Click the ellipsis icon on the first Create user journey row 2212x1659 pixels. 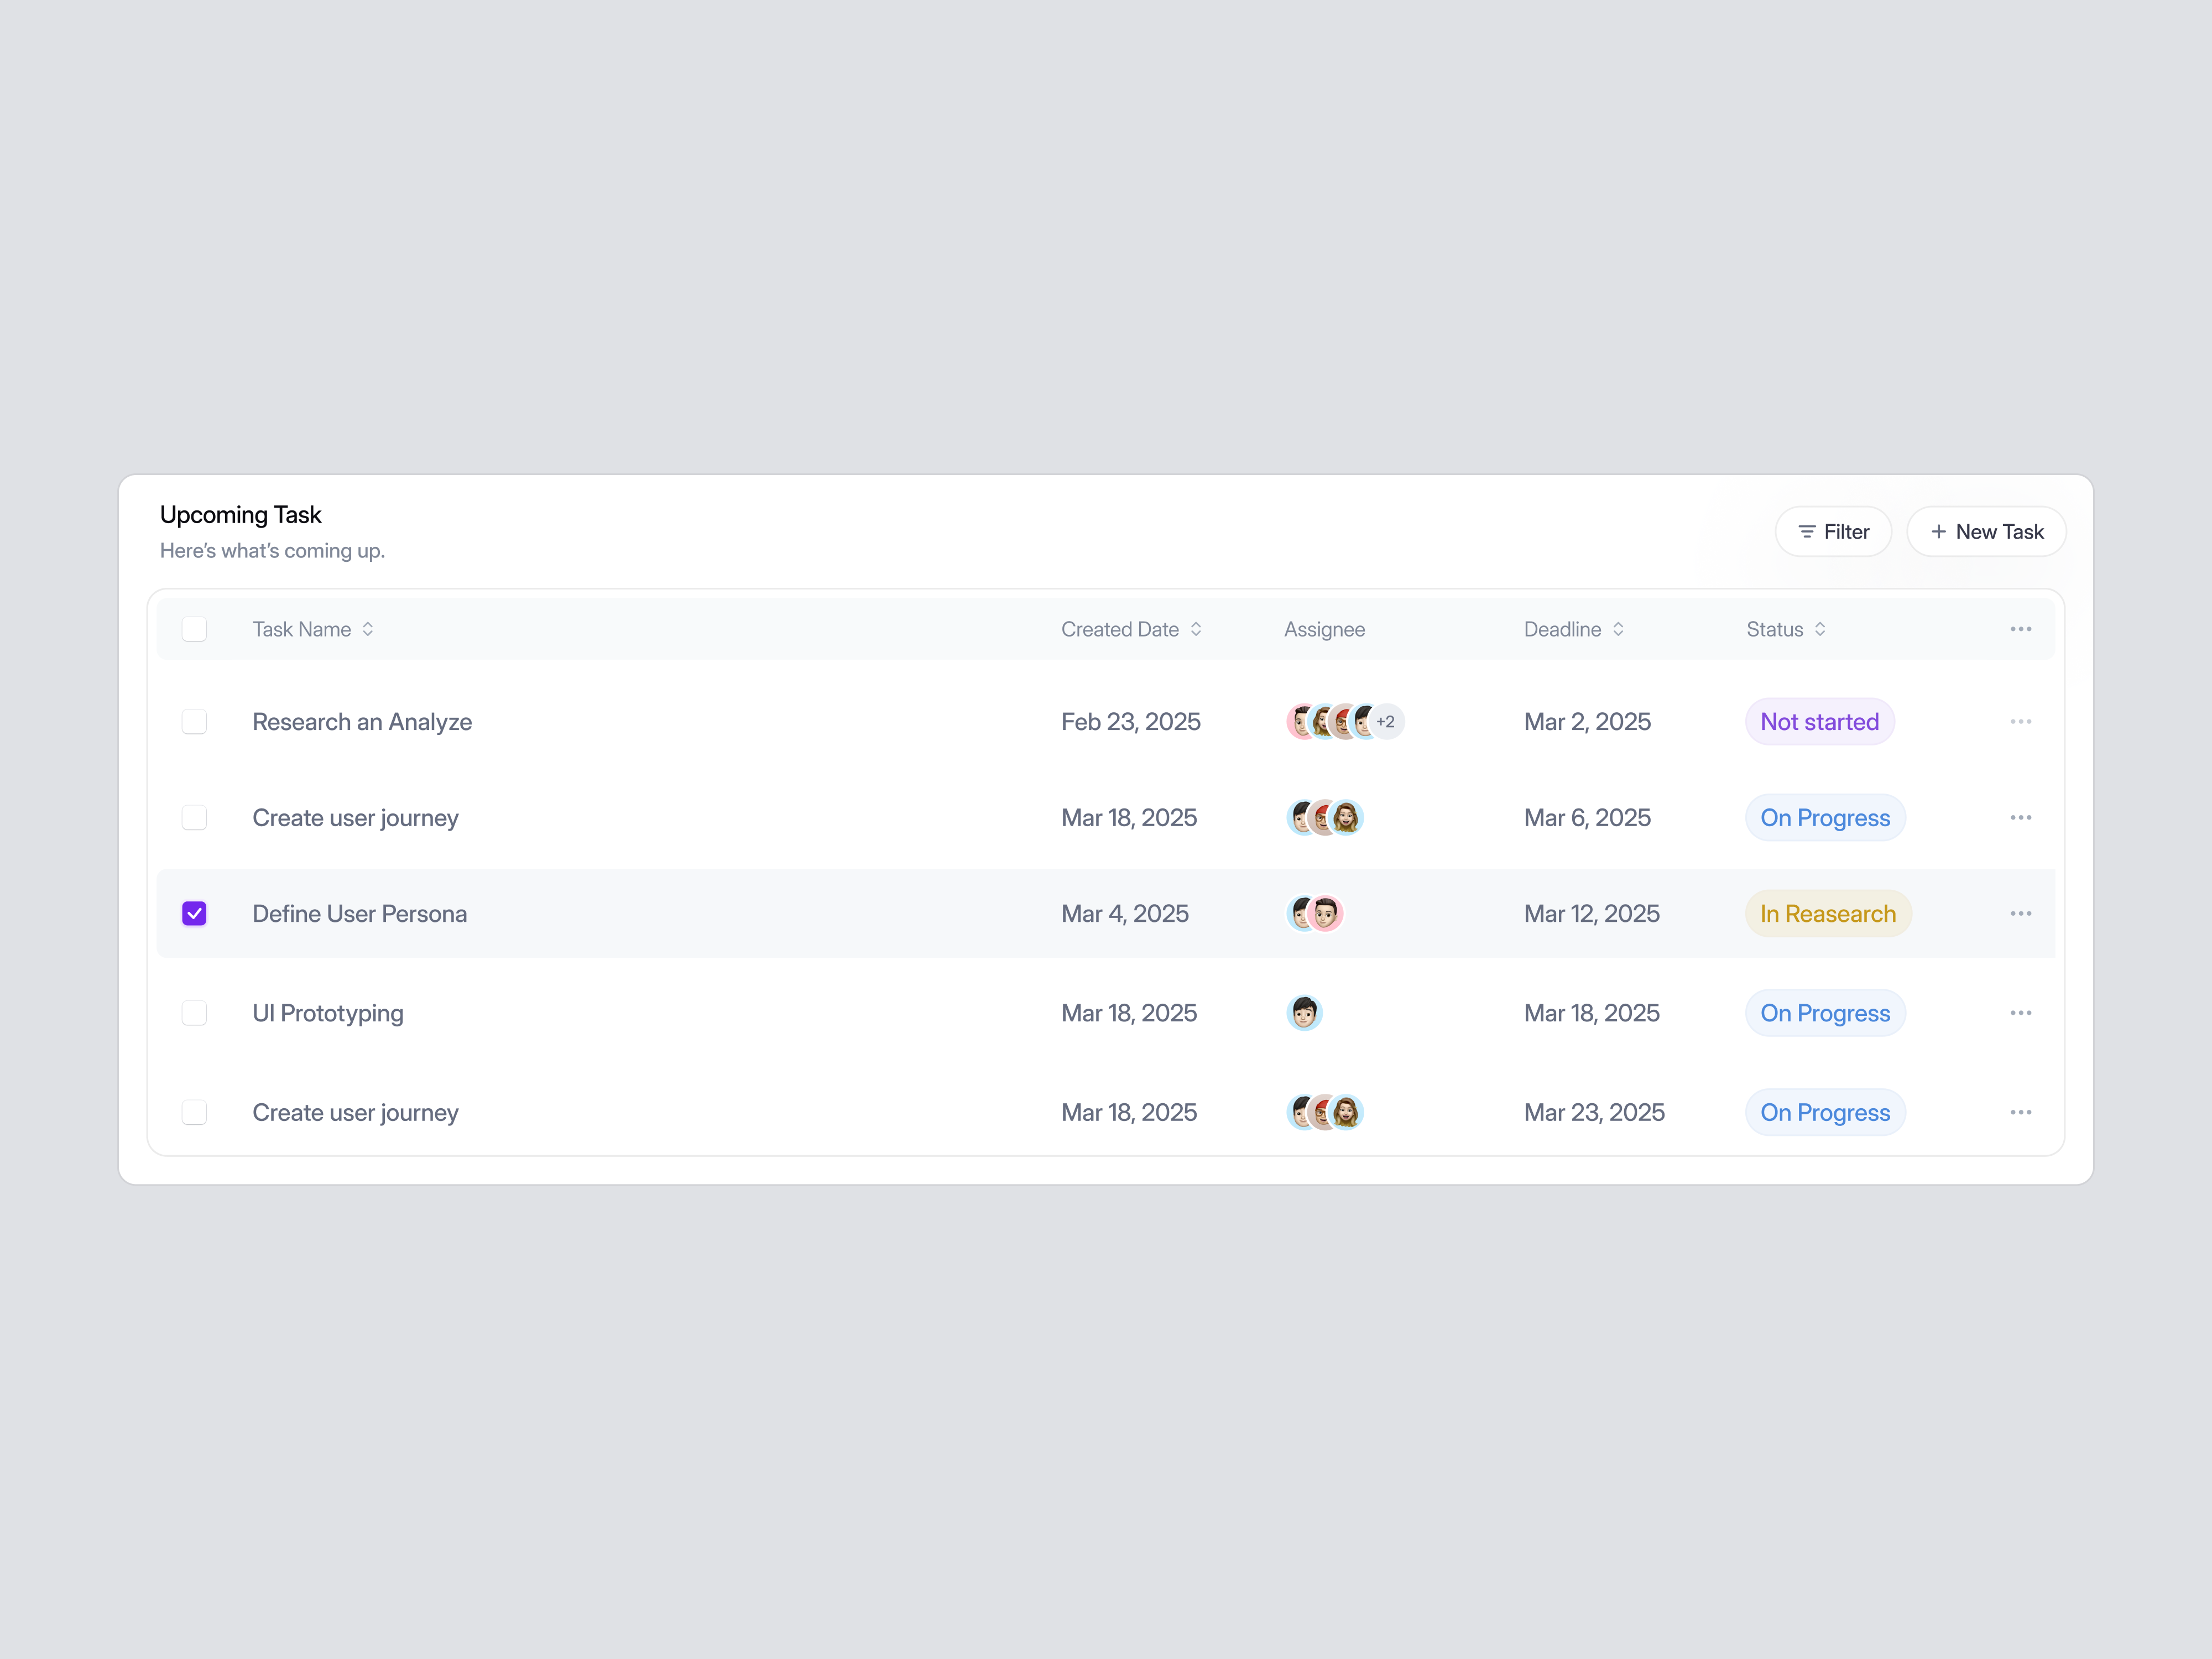(2021, 817)
